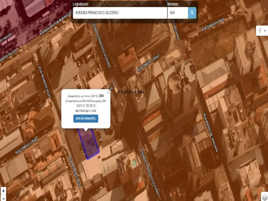Click the ZM4 zoning code text

[101, 96]
